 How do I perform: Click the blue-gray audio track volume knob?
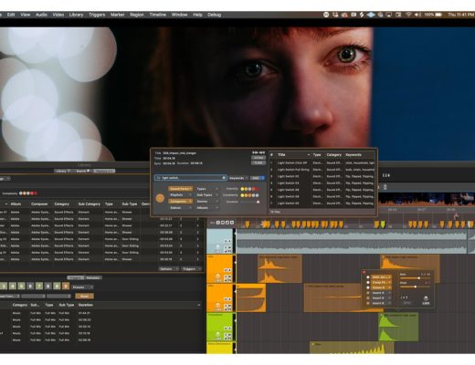click(218, 246)
